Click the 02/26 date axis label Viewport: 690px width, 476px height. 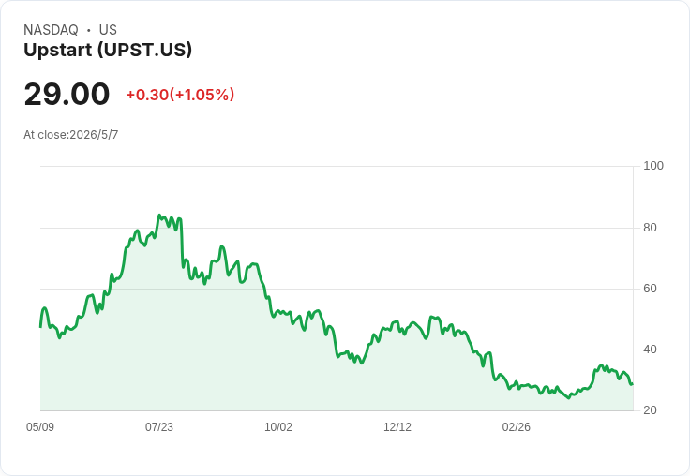[x=517, y=426]
